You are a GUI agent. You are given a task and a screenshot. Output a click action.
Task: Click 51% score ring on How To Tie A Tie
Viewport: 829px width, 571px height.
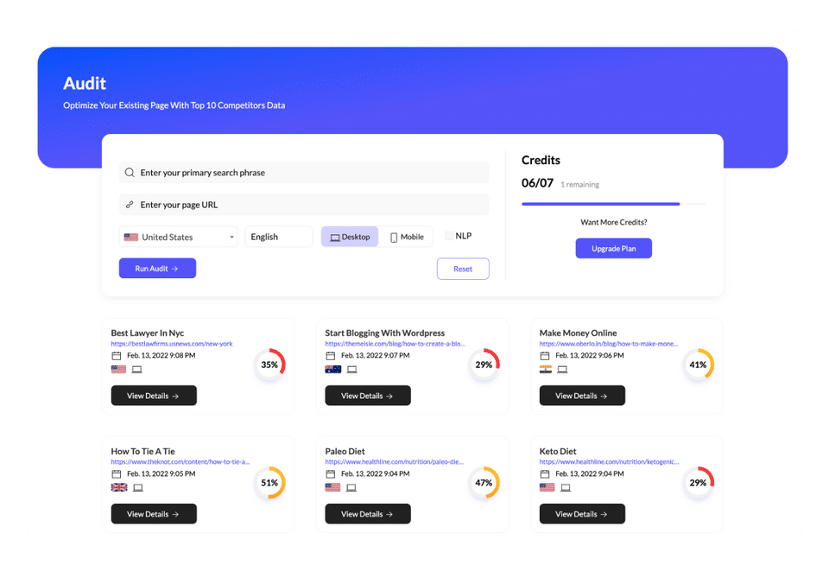click(269, 483)
